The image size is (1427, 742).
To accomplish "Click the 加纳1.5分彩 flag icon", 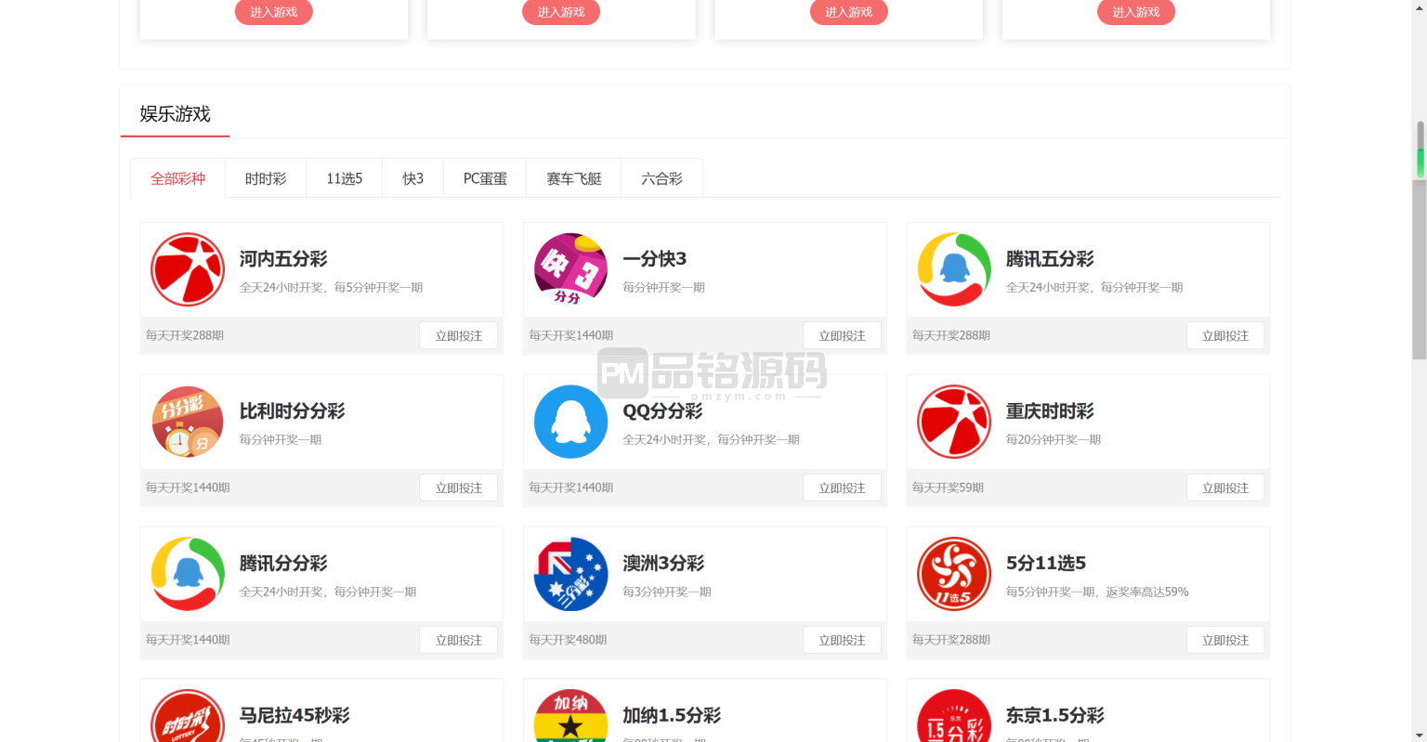I will point(570,717).
